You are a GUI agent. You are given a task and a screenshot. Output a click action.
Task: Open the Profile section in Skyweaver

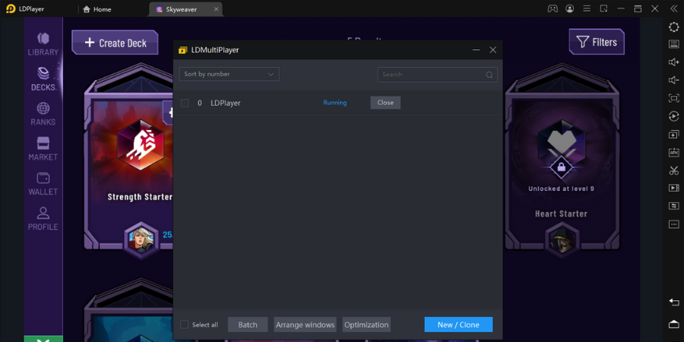coord(43,219)
